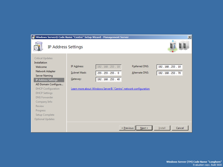The width and height of the screenshot is (223, 167).
Task: Click the Previous button
Action: coord(127,128)
